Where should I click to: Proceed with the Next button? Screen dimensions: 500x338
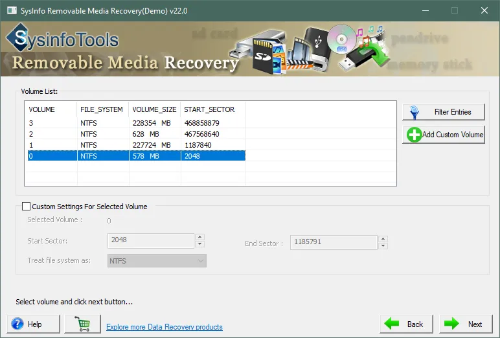(x=466, y=324)
